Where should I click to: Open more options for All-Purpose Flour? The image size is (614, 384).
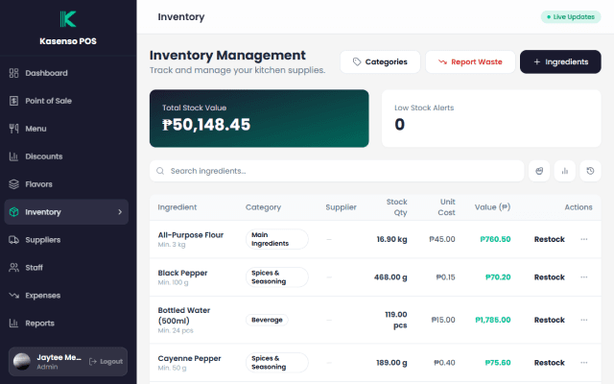pos(584,239)
